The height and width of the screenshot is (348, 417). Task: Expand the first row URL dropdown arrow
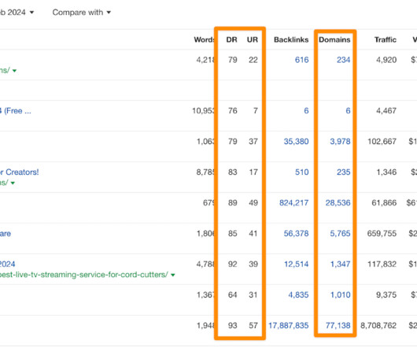click(14, 71)
